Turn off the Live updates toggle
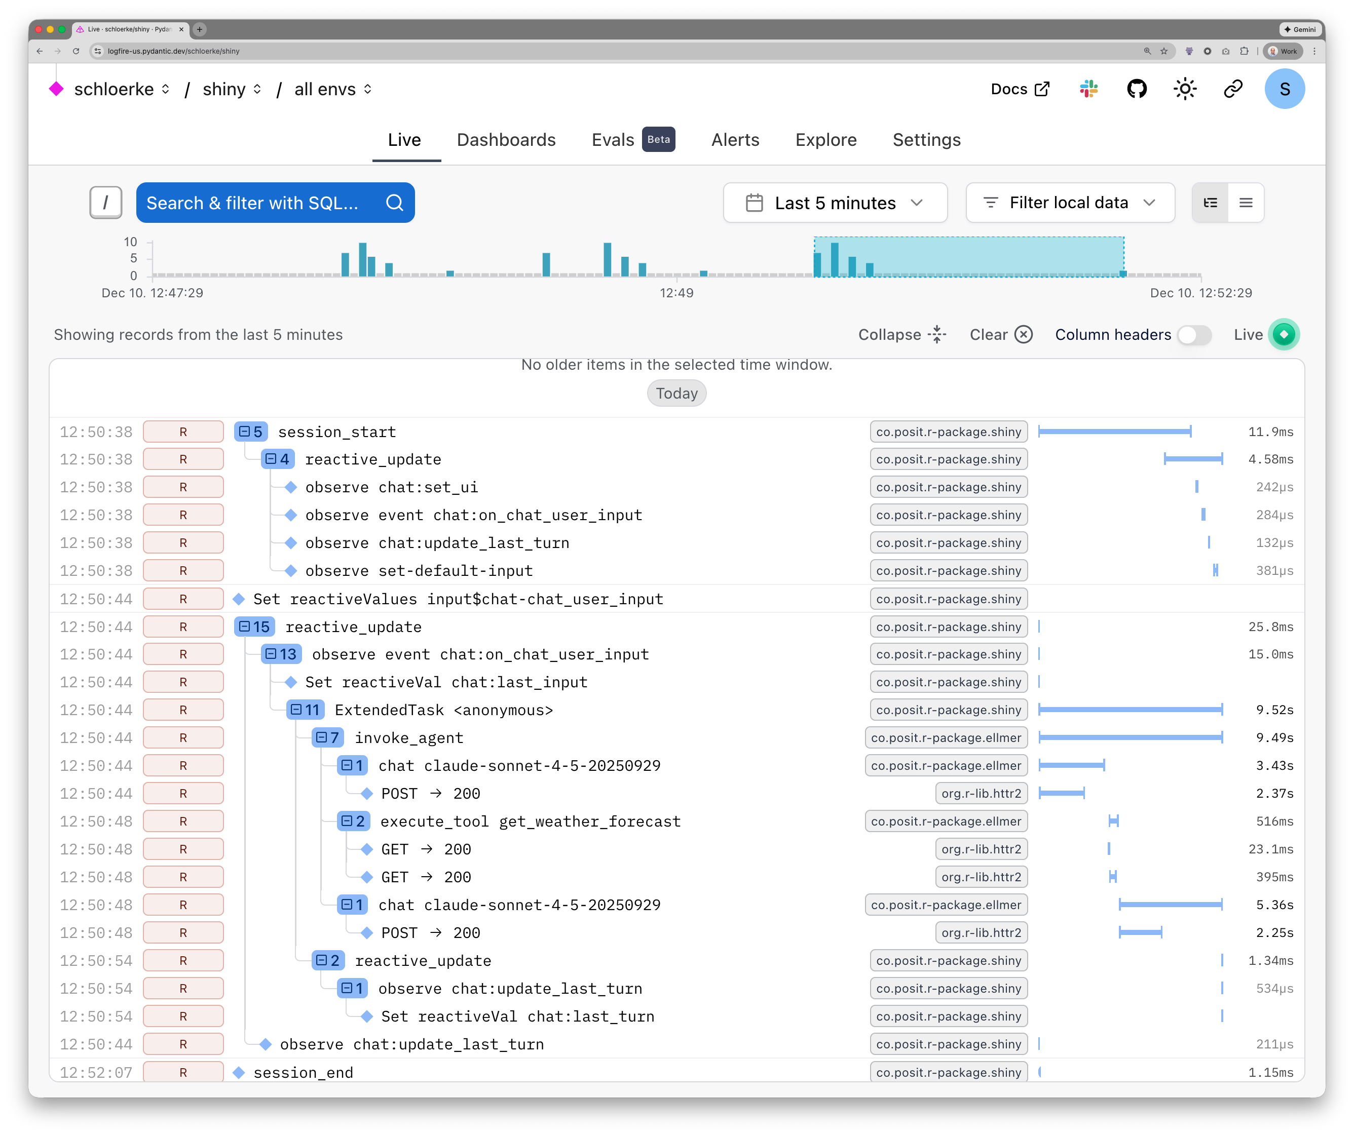This screenshot has width=1354, height=1135. 1284,334
